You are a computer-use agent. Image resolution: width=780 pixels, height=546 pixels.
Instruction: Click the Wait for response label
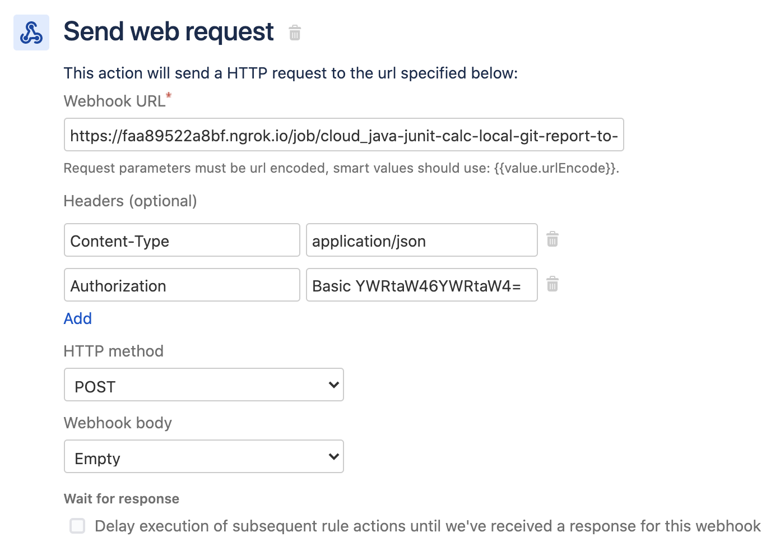pos(122,498)
